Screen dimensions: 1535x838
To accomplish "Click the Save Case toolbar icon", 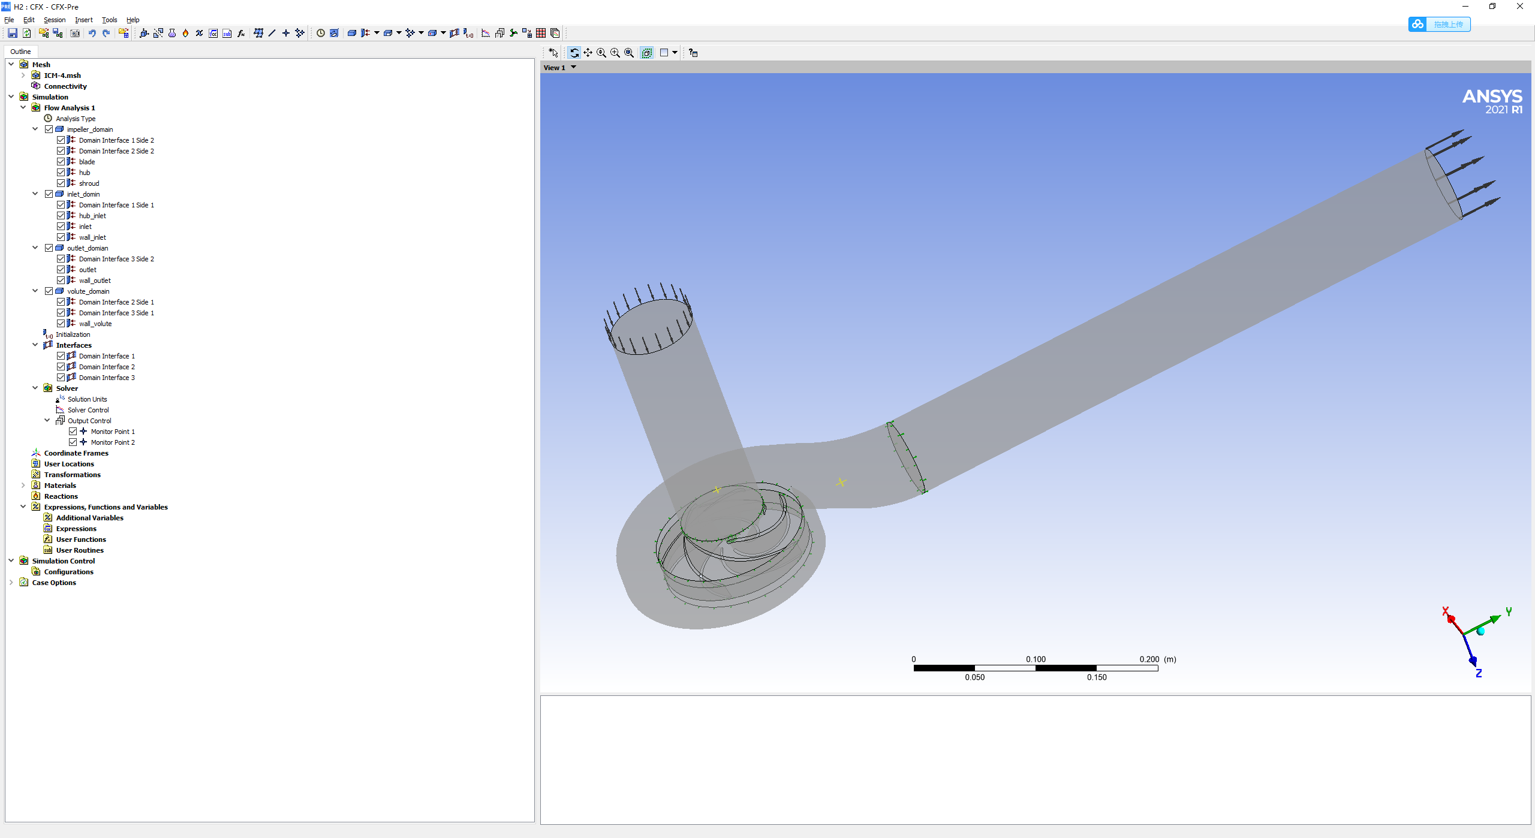I will pos(12,34).
